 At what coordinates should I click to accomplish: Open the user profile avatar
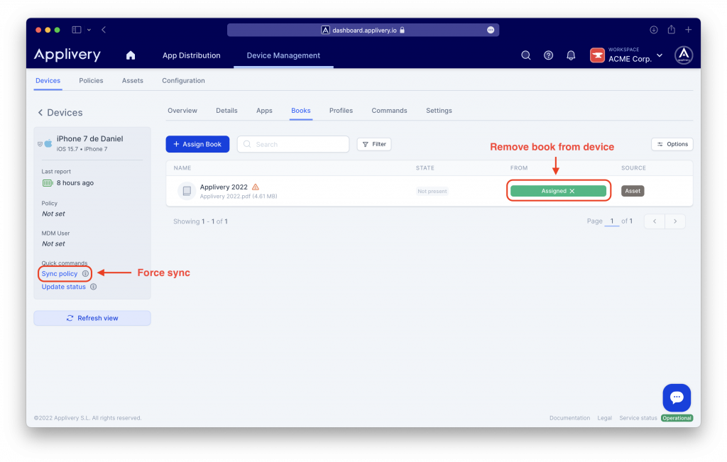[684, 55]
